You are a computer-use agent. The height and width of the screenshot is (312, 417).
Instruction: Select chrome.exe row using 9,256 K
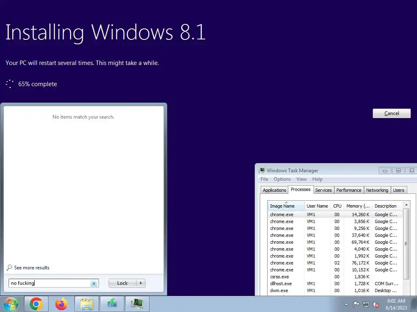click(x=335, y=228)
